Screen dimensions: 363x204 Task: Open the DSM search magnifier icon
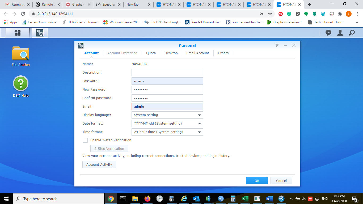[x=352, y=33]
